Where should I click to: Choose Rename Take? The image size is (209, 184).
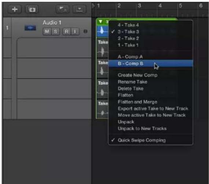coord(151,82)
